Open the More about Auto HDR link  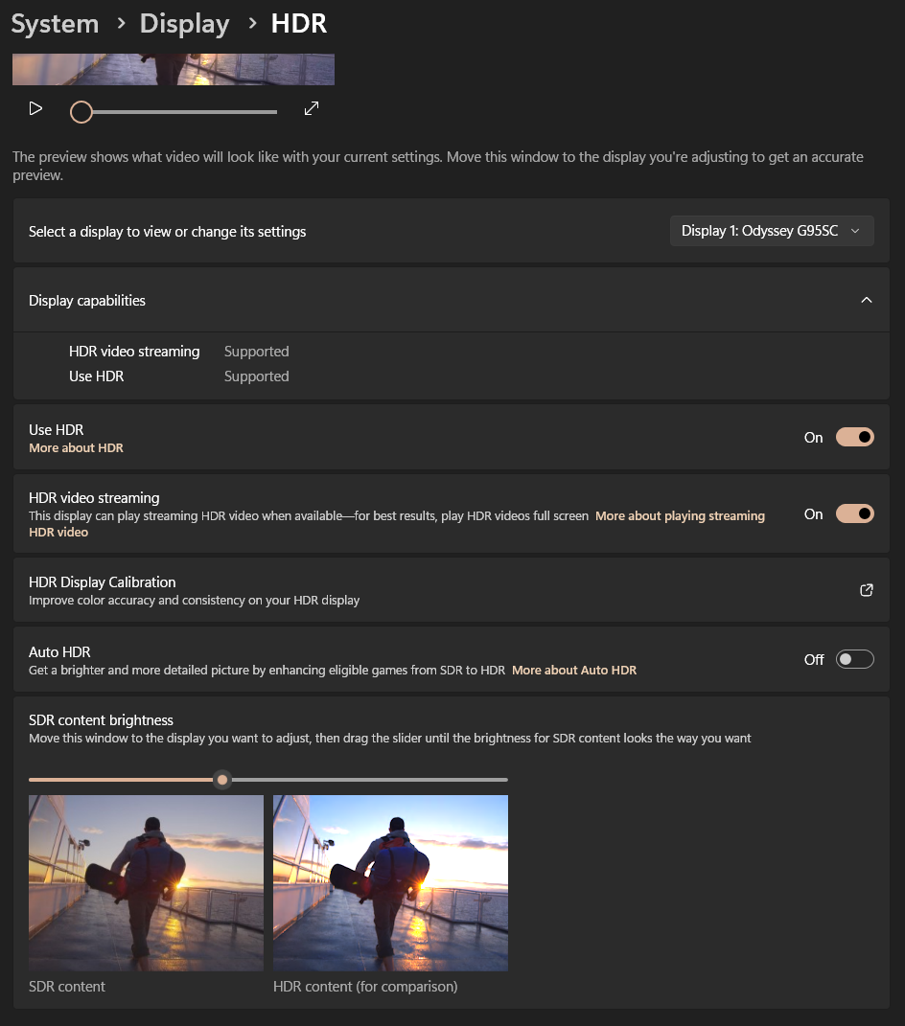click(573, 670)
